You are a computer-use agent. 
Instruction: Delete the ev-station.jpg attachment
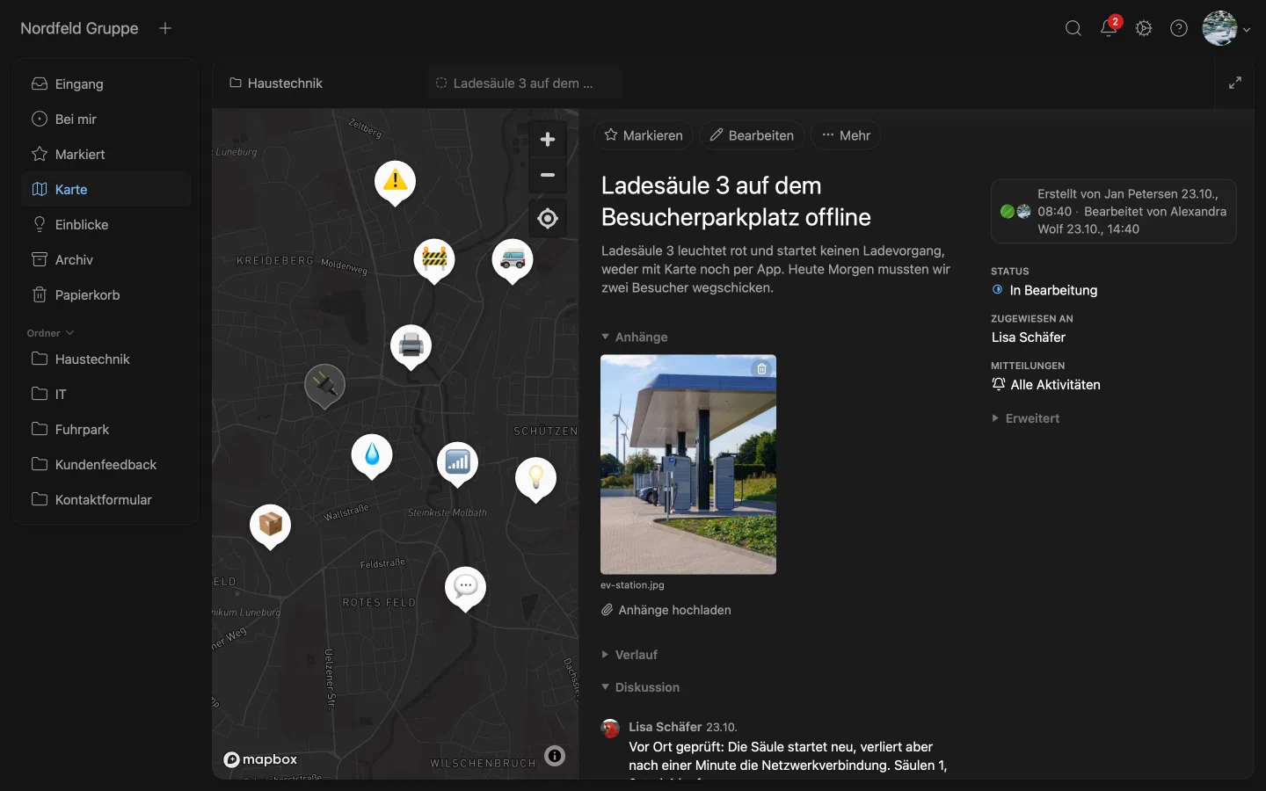click(x=762, y=369)
